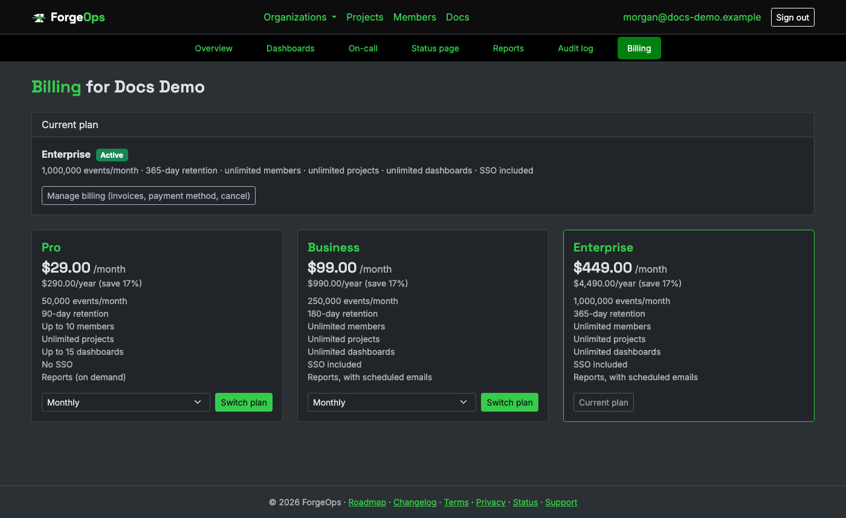Click '$4,490.00/year (save 17%)' text
Screen dimensions: 846x518
coord(627,283)
